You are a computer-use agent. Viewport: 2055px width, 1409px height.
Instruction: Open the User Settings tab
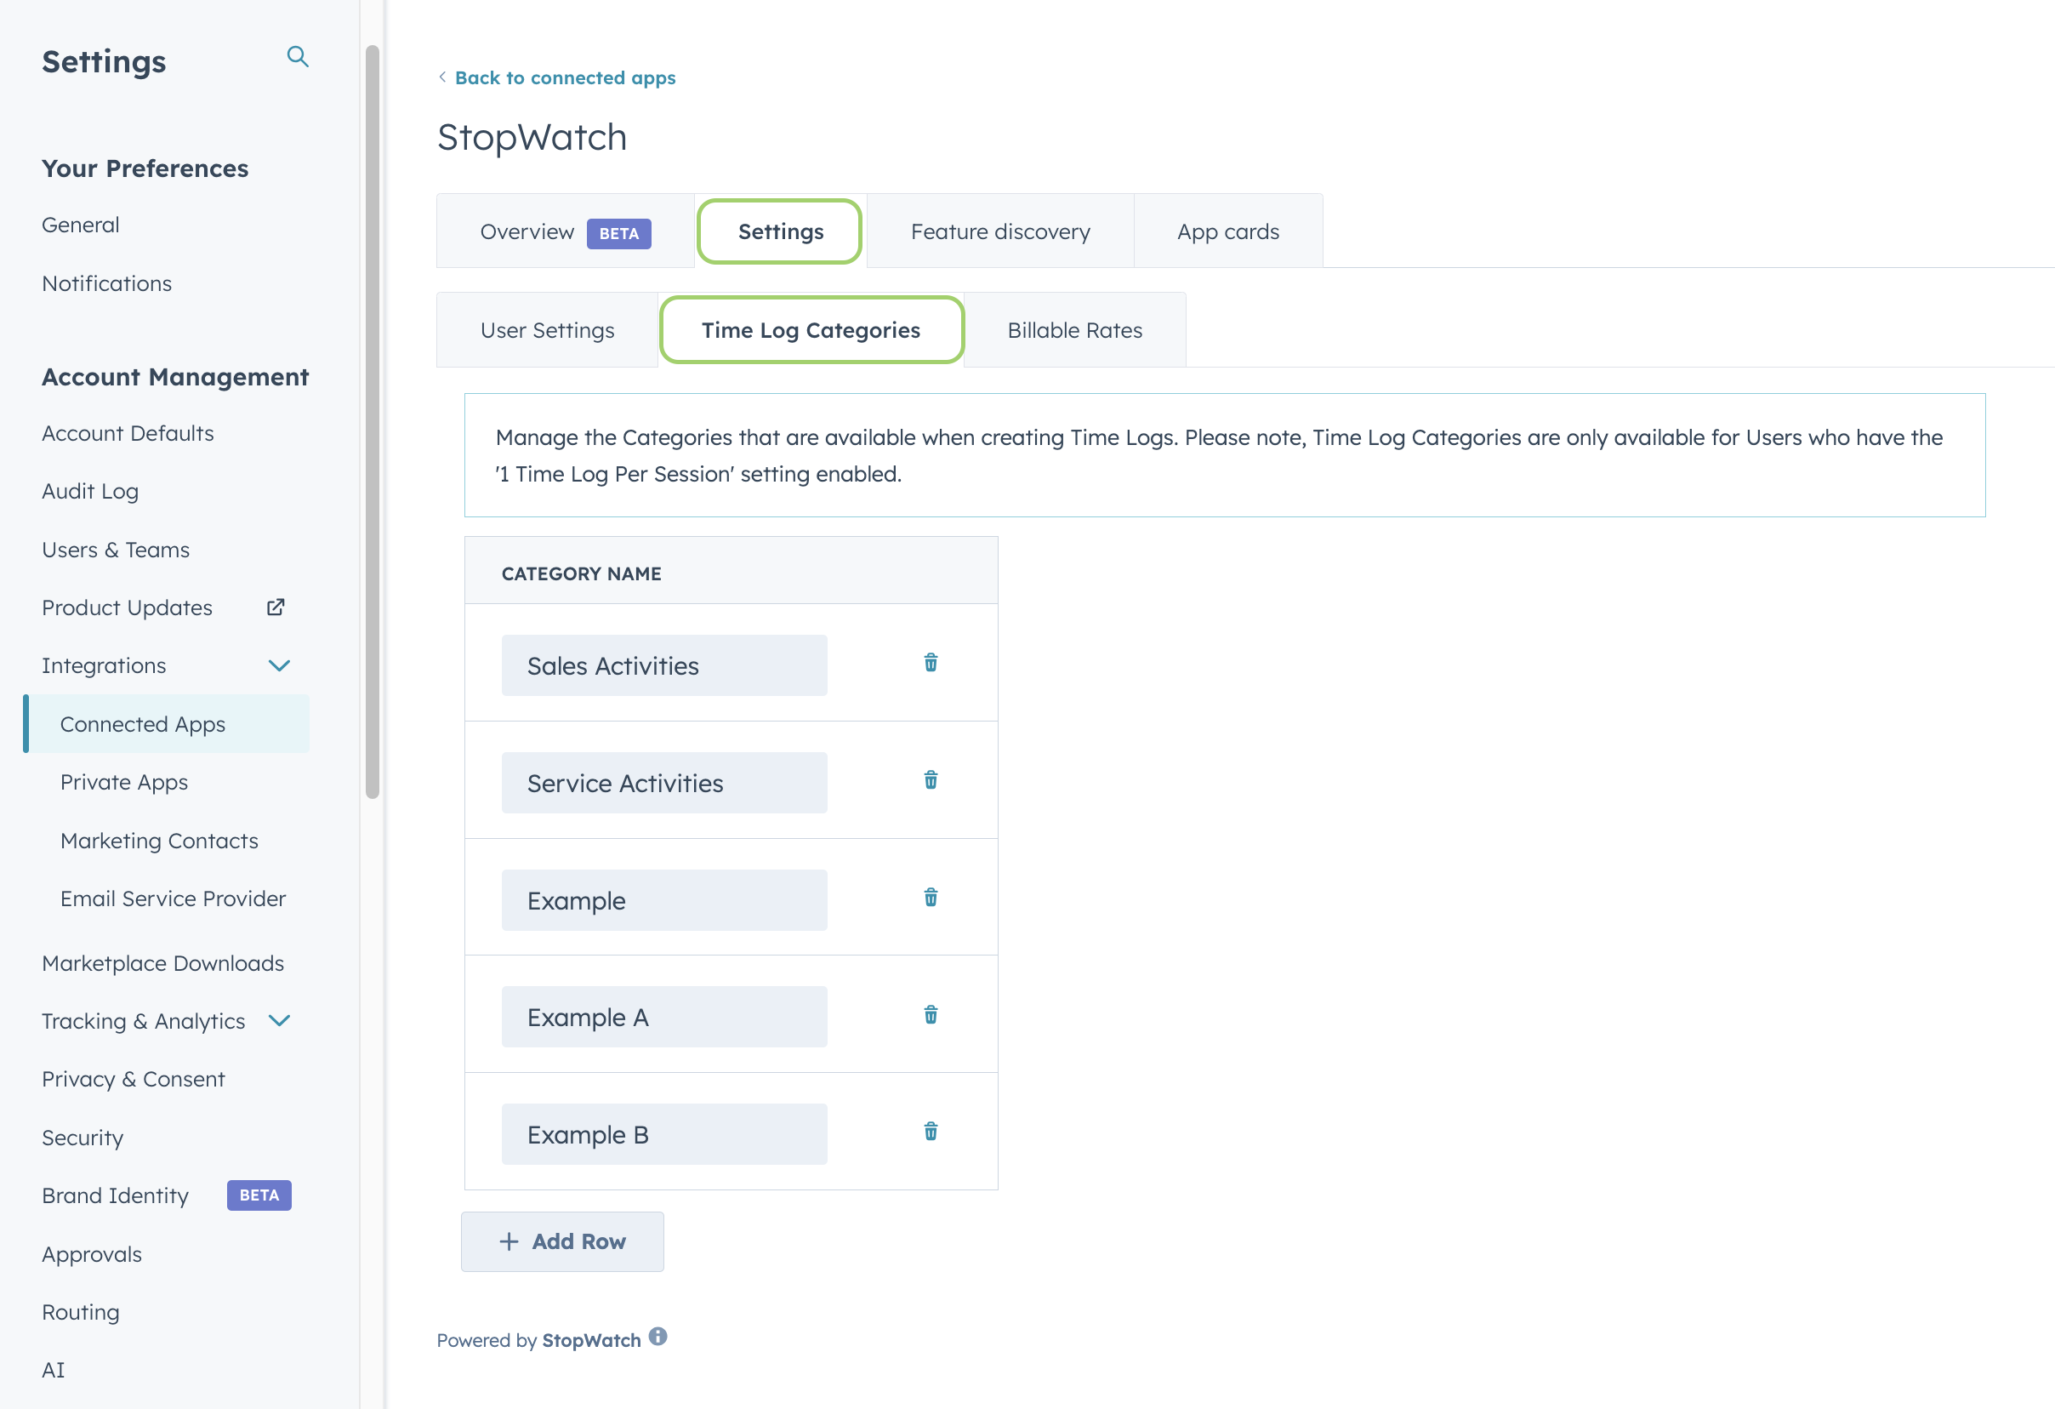point(546,330)
